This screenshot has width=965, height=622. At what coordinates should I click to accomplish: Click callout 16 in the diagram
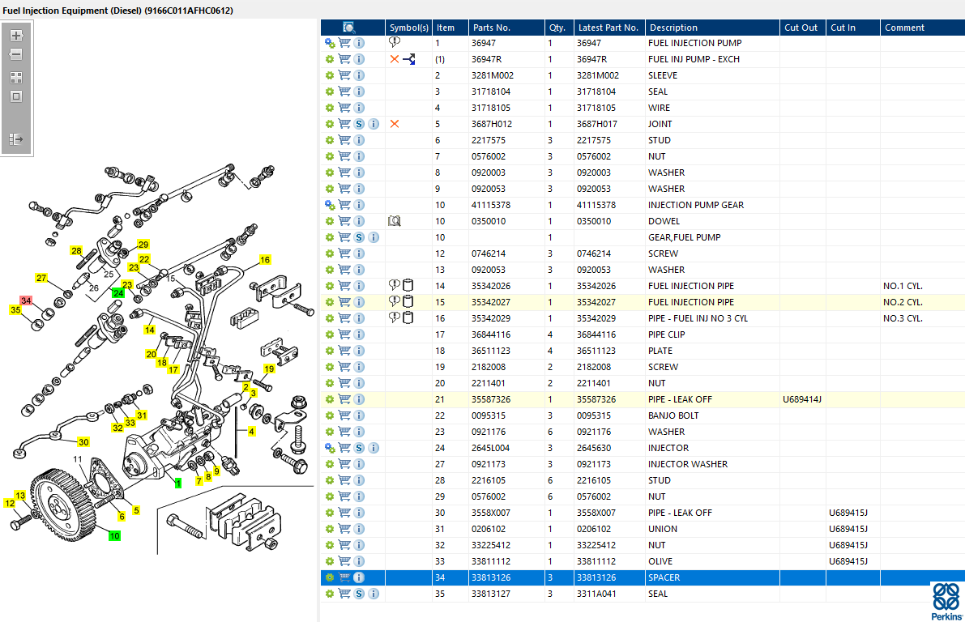pyautogui.click(x=265, y=260)
